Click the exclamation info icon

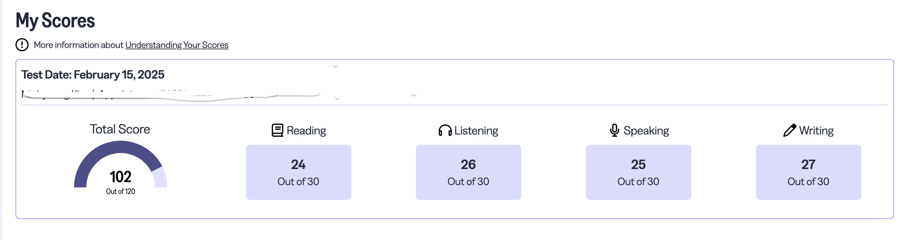22,45
